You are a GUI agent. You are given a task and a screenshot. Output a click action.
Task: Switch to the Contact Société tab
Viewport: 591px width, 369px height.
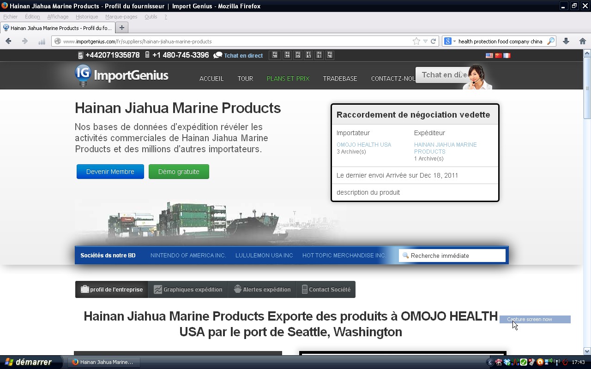tap(326, 290)
